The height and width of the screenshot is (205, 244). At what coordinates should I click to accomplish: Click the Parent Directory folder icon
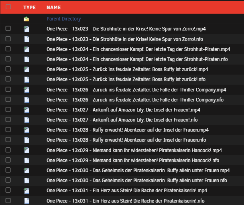pyautogui.click(x=26, y=19)
